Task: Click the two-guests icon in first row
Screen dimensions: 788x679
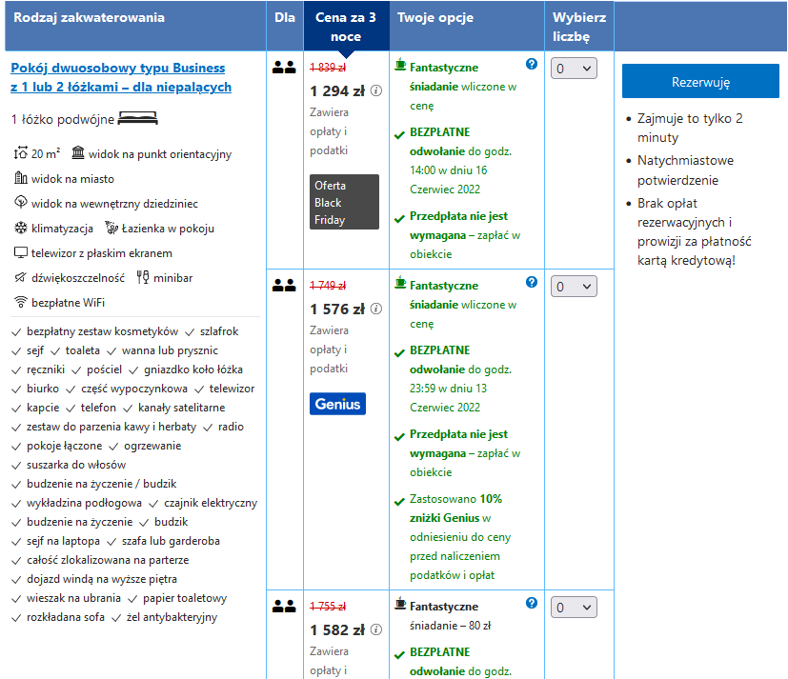Action: (x=284, y=67)
